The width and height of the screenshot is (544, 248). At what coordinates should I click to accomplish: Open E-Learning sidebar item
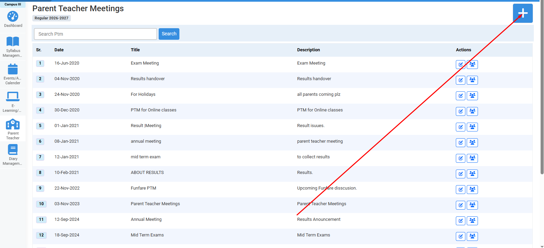(x=13, y=102)
